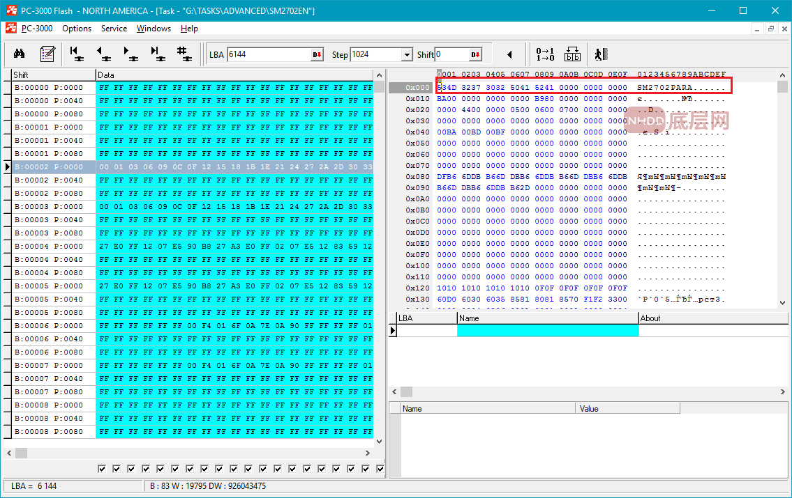Image resolution: width=792 pixels, height=498 pixels.
Task: Uncheck the second-to-last checkbox below data columns
Action: click(366, 469)
